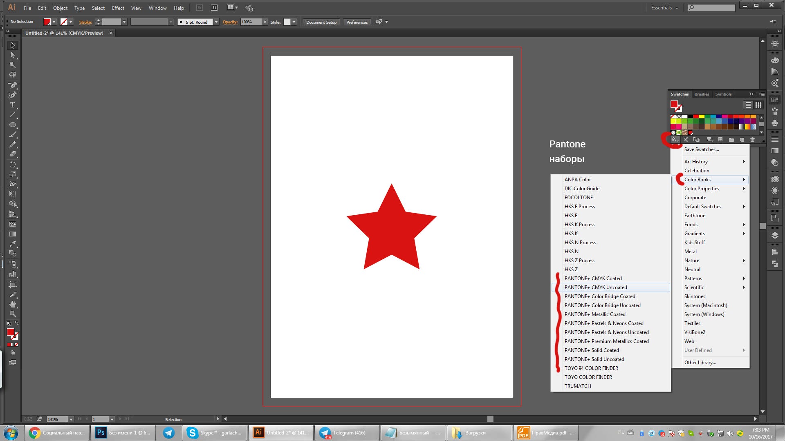This screenshot has height=441, width=785.
Task: Select the Selection tool (black arrow)
Action: click(x=13, y=45)
